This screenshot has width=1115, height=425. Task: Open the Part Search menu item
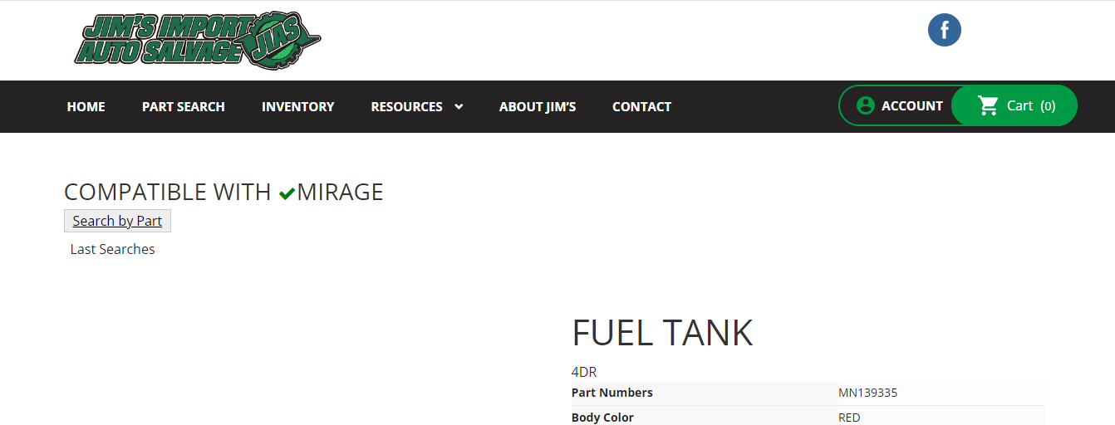point(183,106)
